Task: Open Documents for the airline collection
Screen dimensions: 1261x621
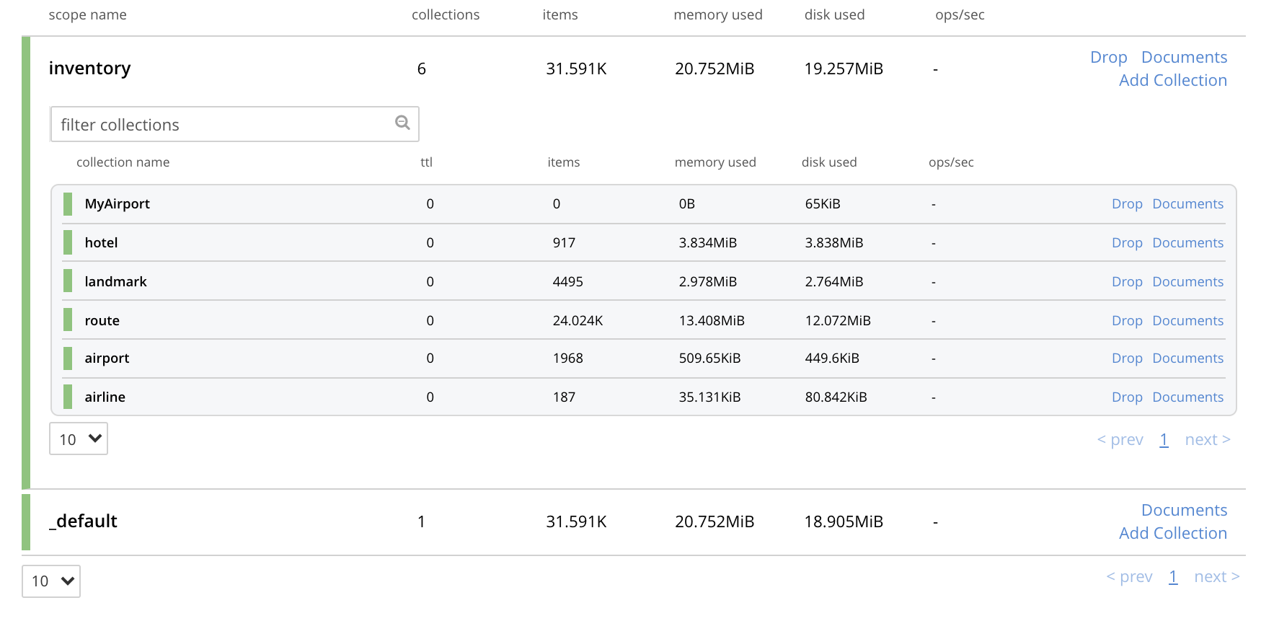Action: tap(1187, 397)
